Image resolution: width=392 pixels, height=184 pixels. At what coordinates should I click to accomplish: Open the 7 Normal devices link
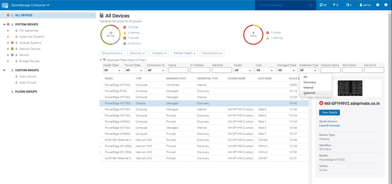tap(133, 38)
